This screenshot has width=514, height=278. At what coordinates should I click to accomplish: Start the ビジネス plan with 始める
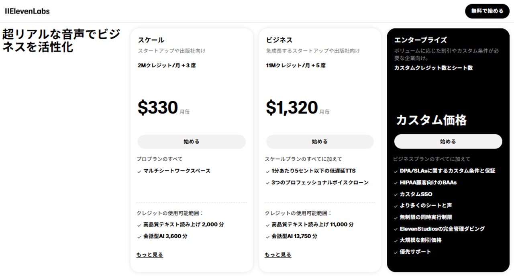point(320,142)
